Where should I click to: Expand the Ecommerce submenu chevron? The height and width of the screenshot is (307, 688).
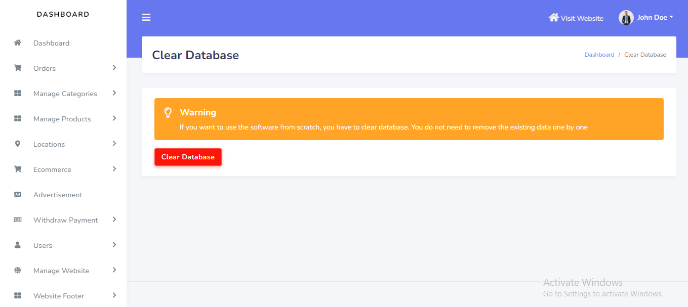(x=114, y=169)
